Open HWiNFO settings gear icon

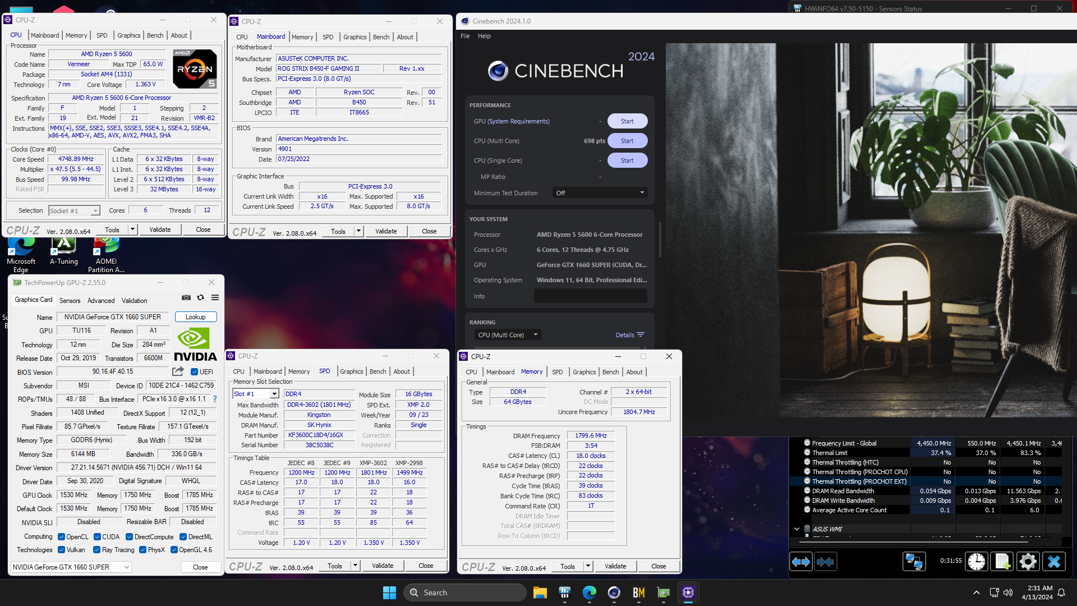point(1028,562)
